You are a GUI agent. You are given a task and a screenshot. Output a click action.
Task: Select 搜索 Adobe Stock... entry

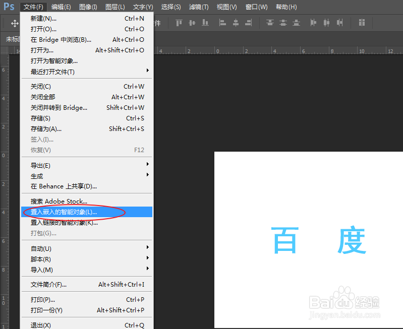(x=87, y=201)
